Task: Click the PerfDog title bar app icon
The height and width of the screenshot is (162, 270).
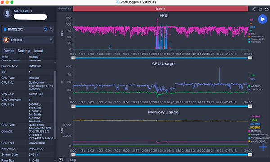Action: click(x=117, y=2)
